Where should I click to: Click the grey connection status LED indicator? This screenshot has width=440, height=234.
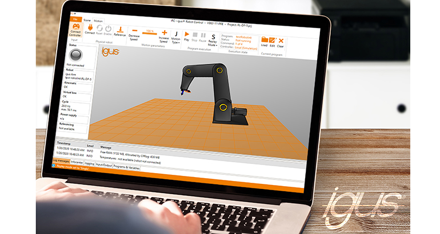point(76,55)
